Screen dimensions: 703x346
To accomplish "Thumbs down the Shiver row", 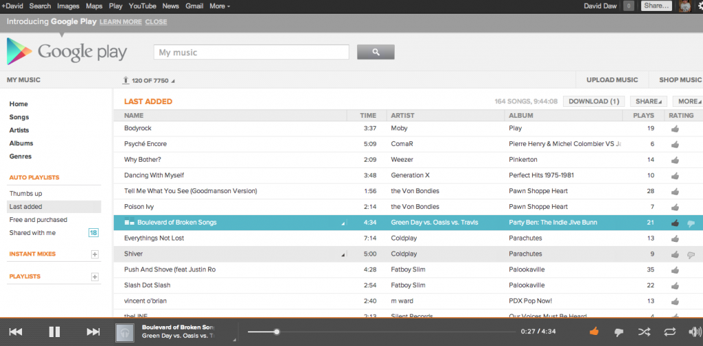I will click(691, 255).
